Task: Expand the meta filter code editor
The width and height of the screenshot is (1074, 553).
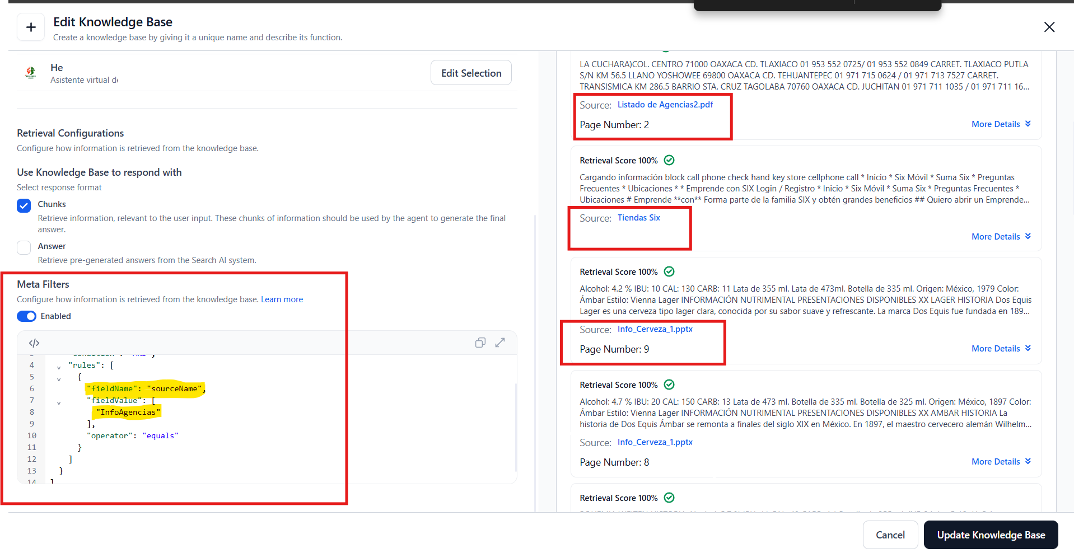Action: [500, 343]
